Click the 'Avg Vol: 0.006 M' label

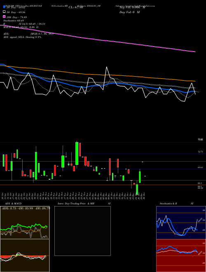click(x=132, y=7)
